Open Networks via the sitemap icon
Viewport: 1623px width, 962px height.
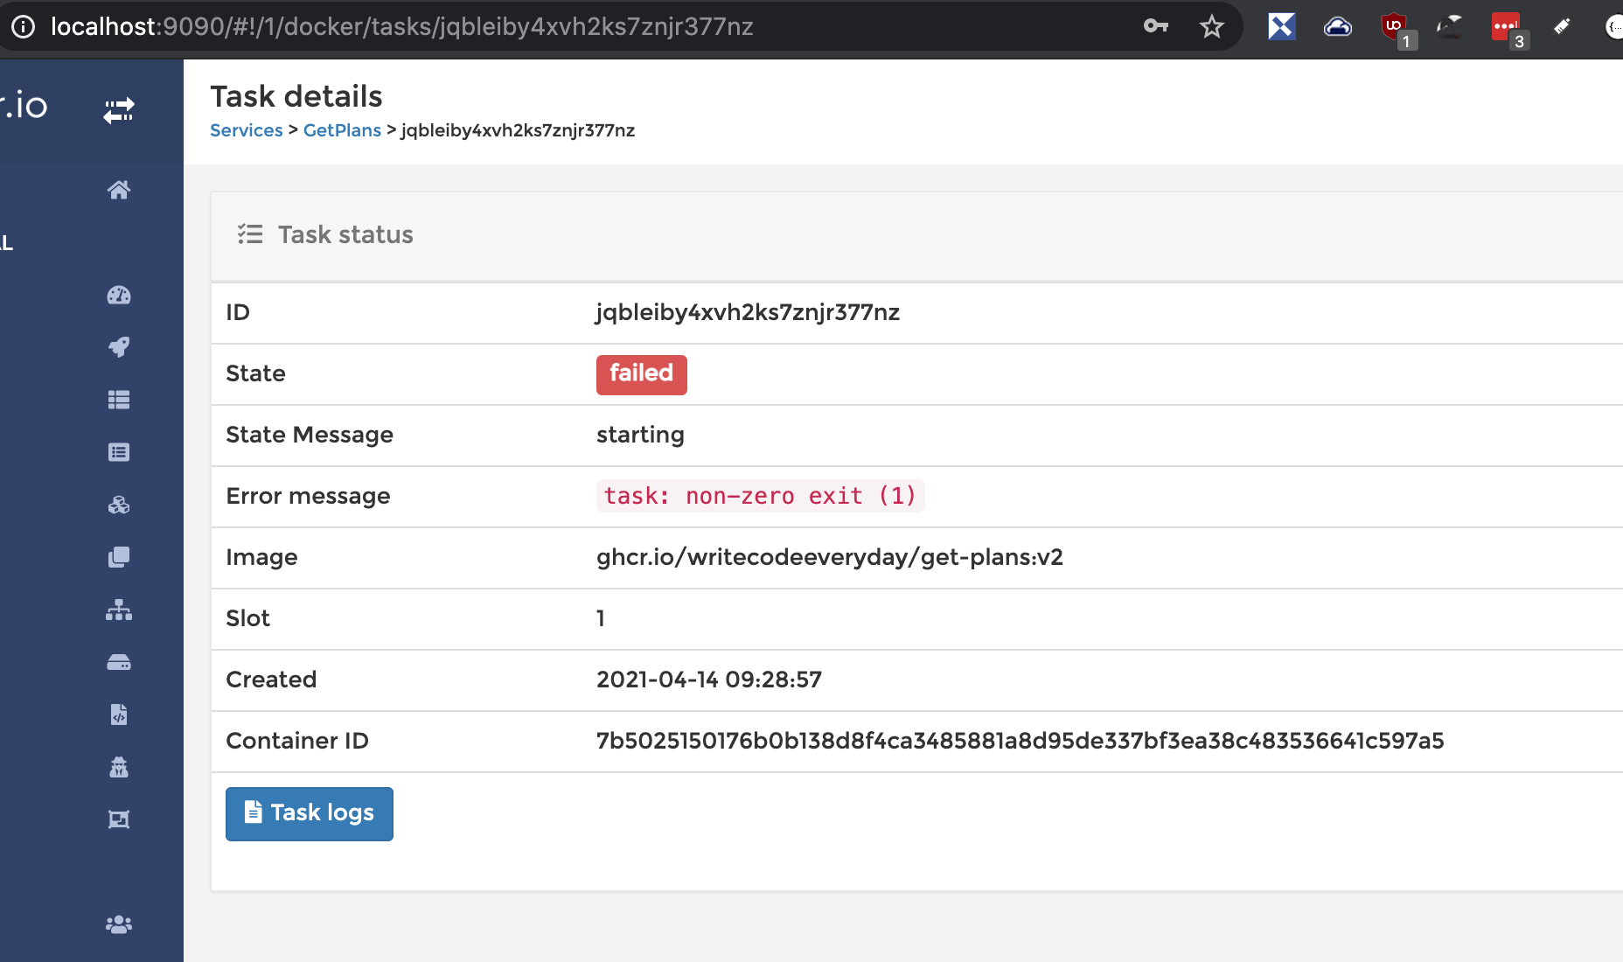click(118, 610)
